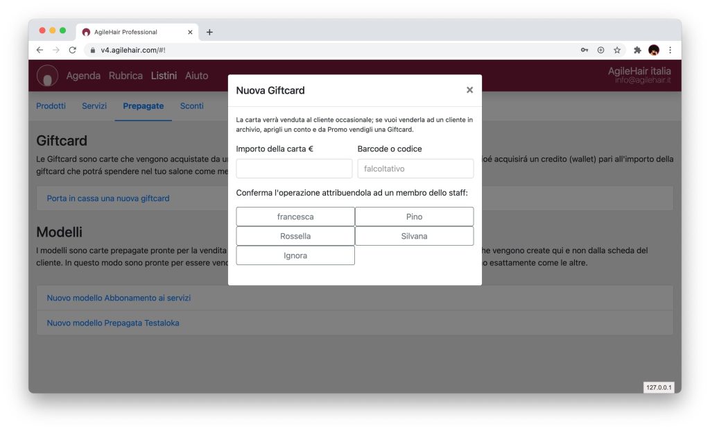710x431 pixels.
Task: Click the browser back arrow
Action: (40, 50)
